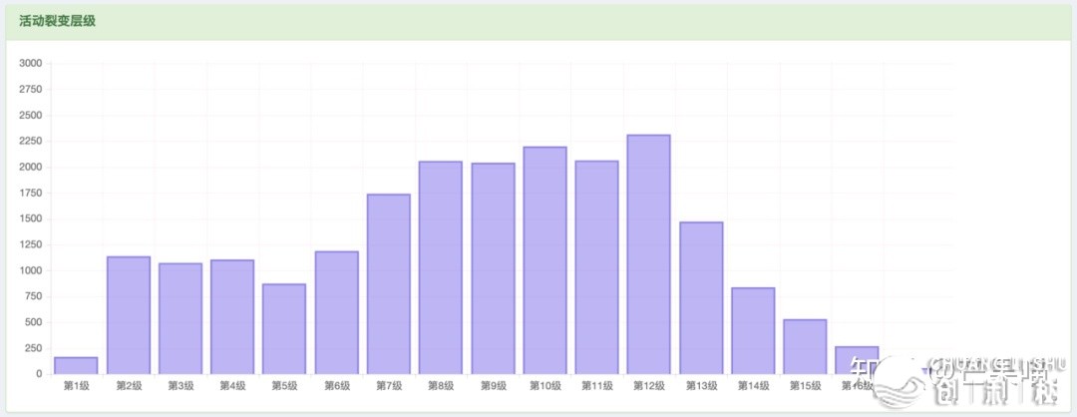This screenshot has width=1077, height=417.
Task: Click the 活动裂变层级 panel title
Action: coord(57,21)
